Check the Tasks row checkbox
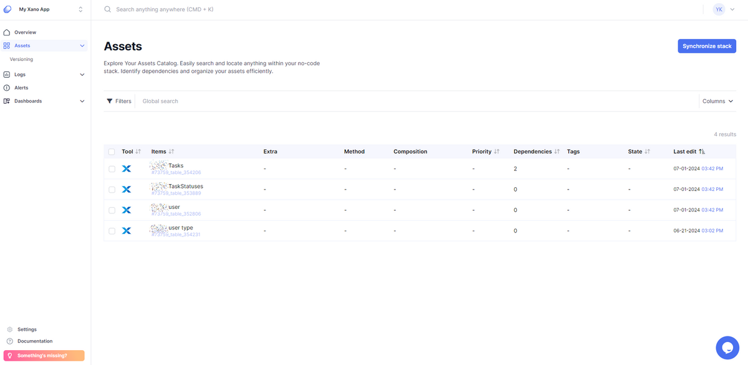The image size is (748, 365). 112,169
